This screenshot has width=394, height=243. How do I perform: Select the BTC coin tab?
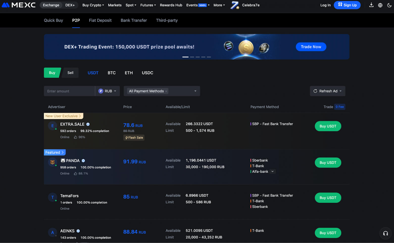pos(112,73)
